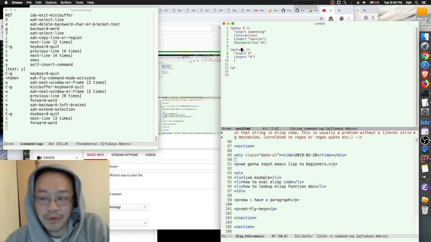This screenshot has height=242, width=431.
Task: Switch to the CARDS tab
Action: pos(150,155)
